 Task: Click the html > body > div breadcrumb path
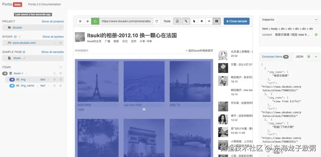coord(288,29)
